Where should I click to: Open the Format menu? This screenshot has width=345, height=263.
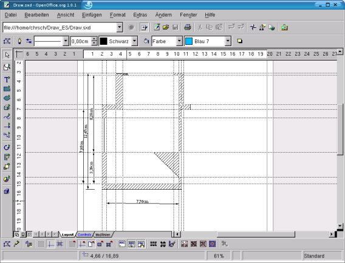tap(118, 15)
